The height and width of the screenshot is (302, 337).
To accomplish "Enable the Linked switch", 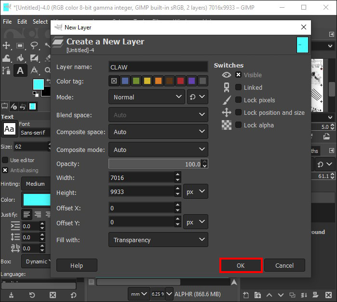I will click(x=238, y=87).
